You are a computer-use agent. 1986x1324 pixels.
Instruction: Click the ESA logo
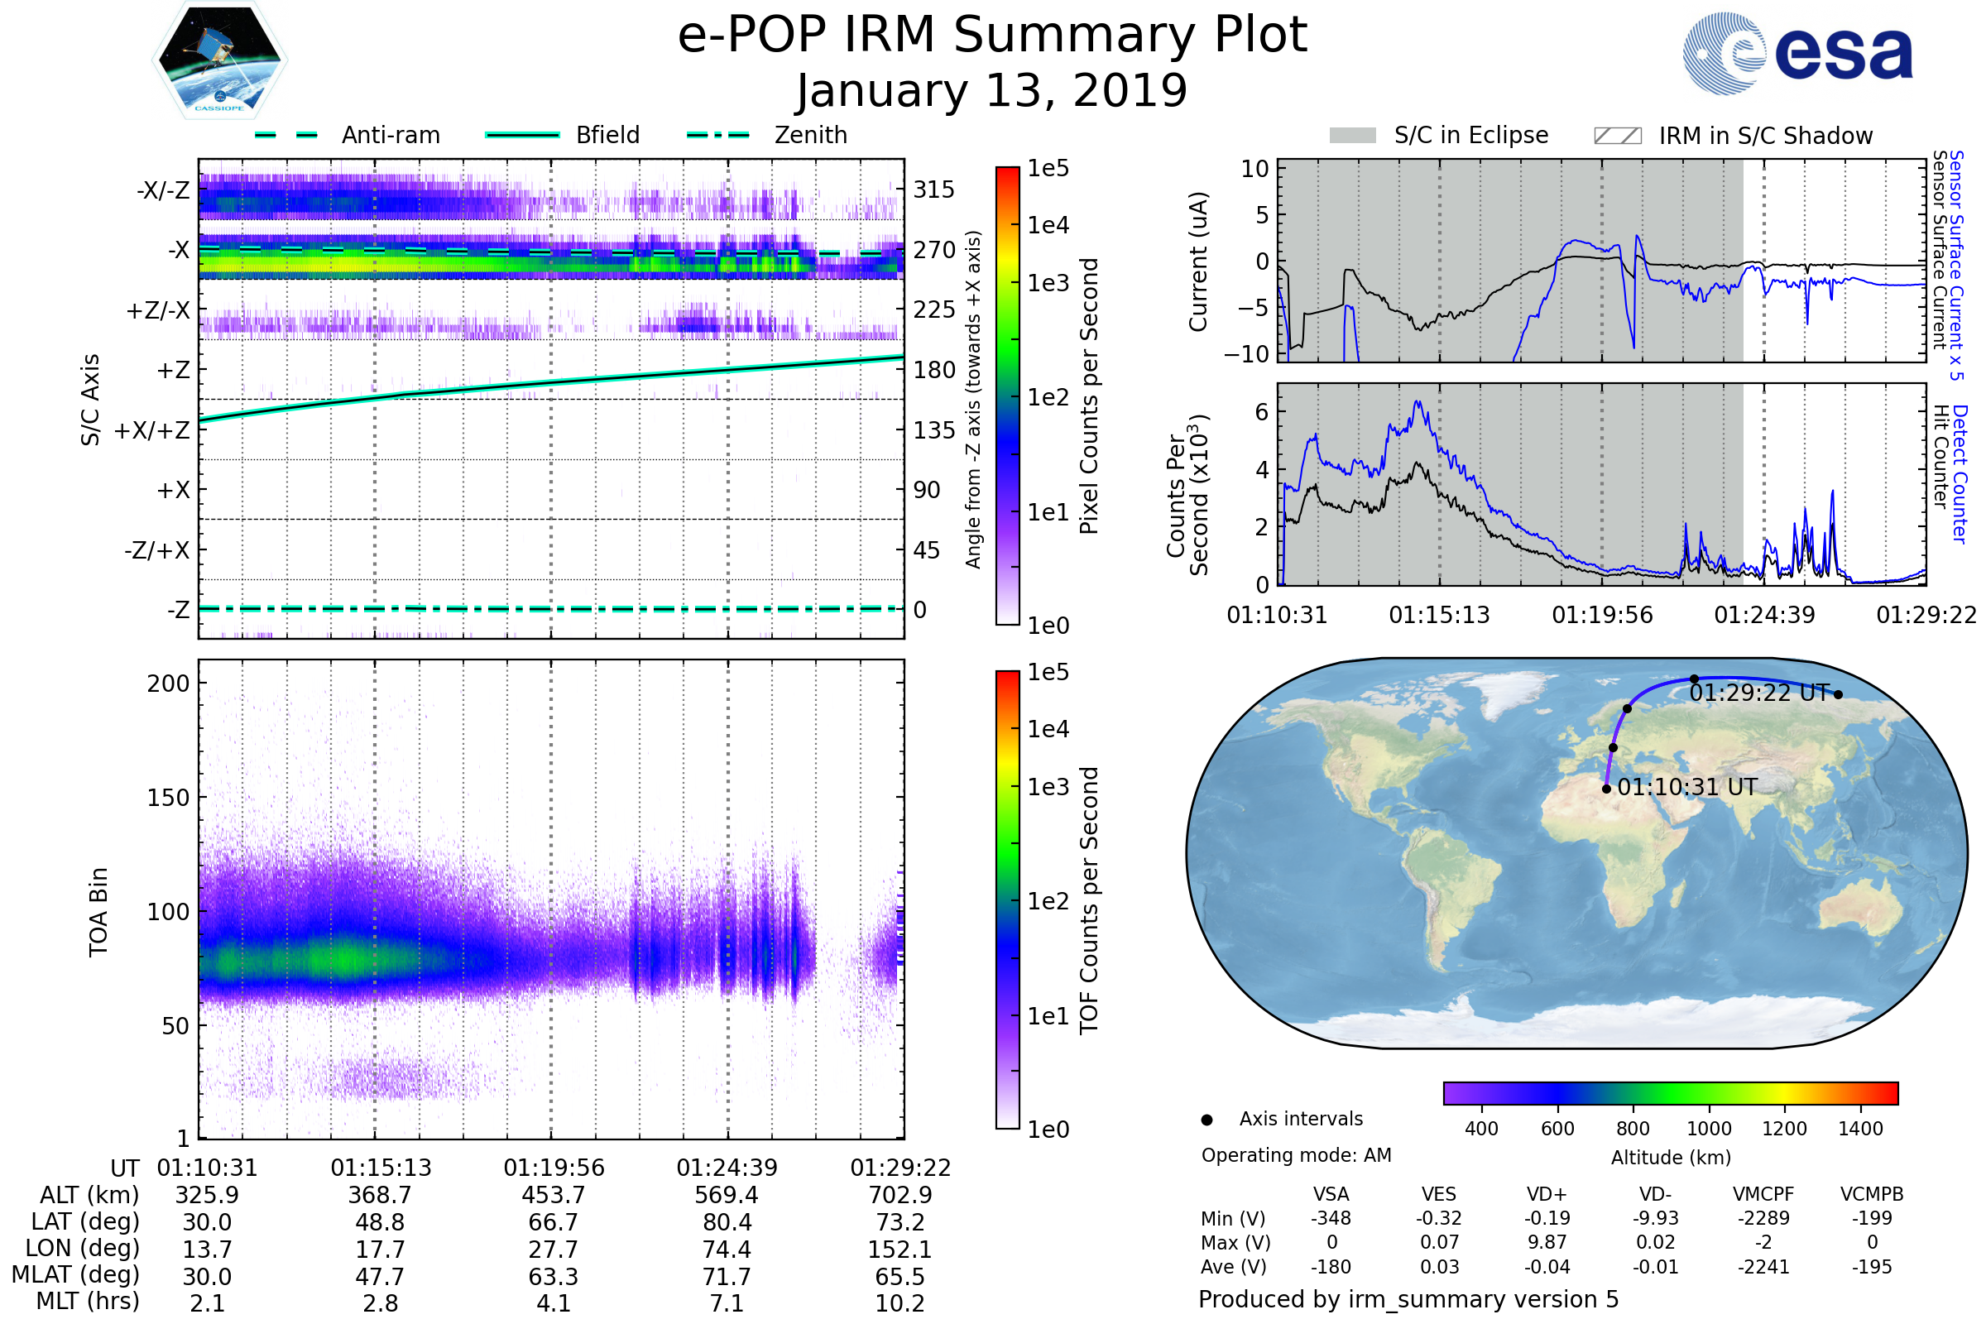click(1798, 54)
